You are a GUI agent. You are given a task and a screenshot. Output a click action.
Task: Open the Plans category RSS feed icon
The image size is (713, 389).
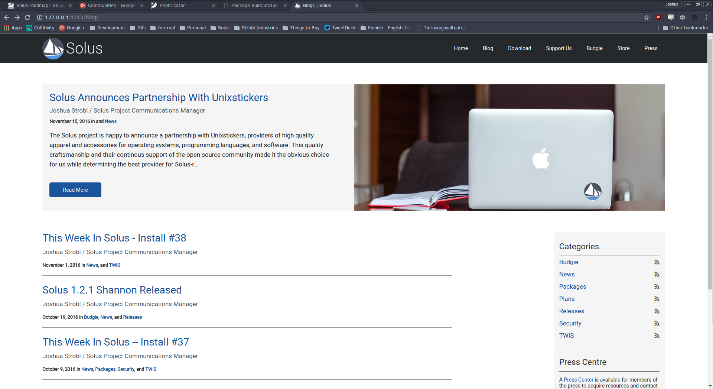pyautogui.click(x=657, y=299)
